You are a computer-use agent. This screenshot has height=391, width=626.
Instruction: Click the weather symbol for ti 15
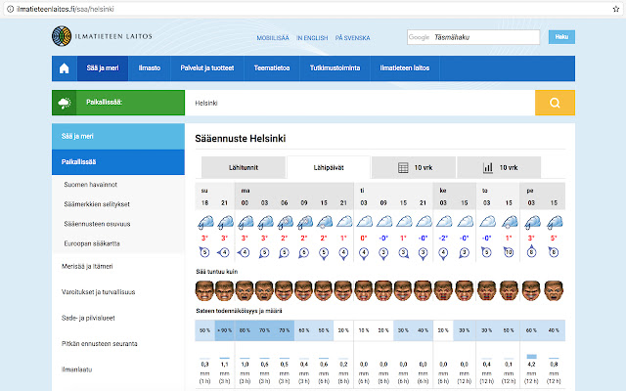(403, 222)
